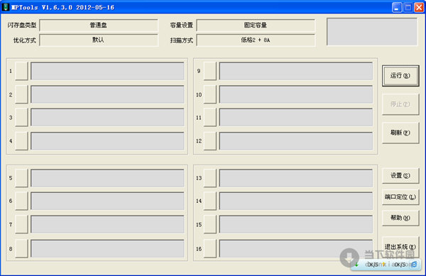Click the 普通盘 flash disk type field
This screenshot has height=276, width=426.
(x=99, y=26)
